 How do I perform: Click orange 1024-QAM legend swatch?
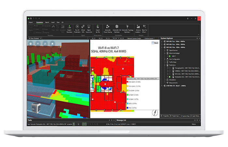click(x=127, y=86)
